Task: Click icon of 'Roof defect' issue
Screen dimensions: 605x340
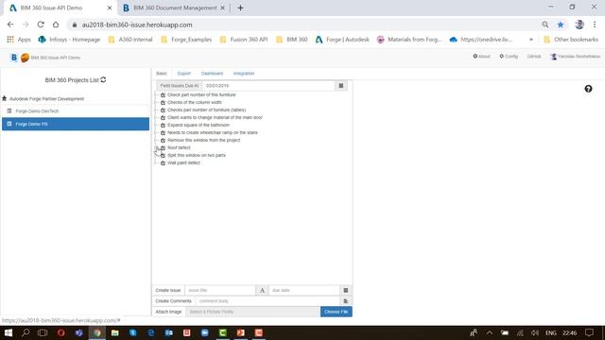Action: coord(163,147)
